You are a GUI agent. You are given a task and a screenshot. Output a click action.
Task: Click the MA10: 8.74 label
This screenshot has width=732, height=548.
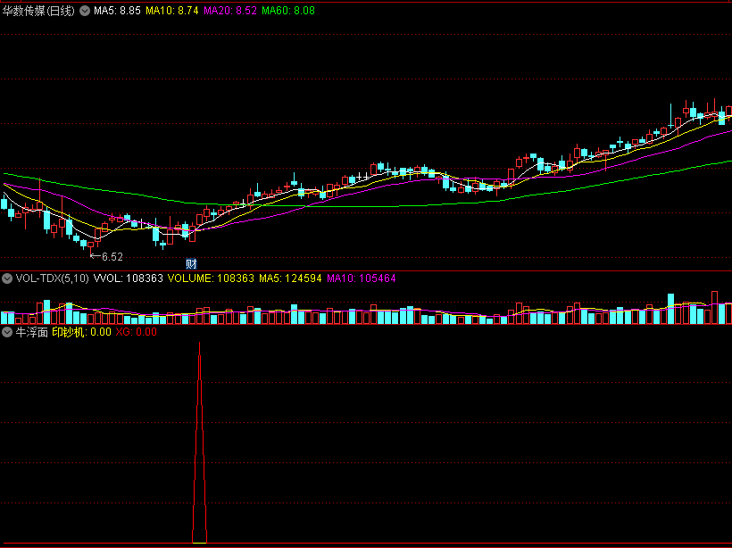coord(171,11)
